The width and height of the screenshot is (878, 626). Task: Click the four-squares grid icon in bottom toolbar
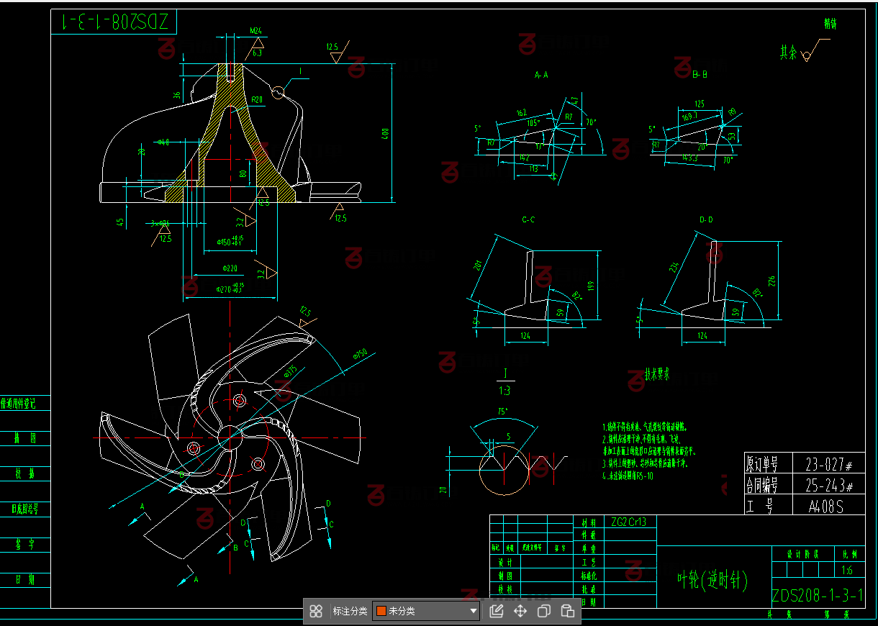(315, 612)
